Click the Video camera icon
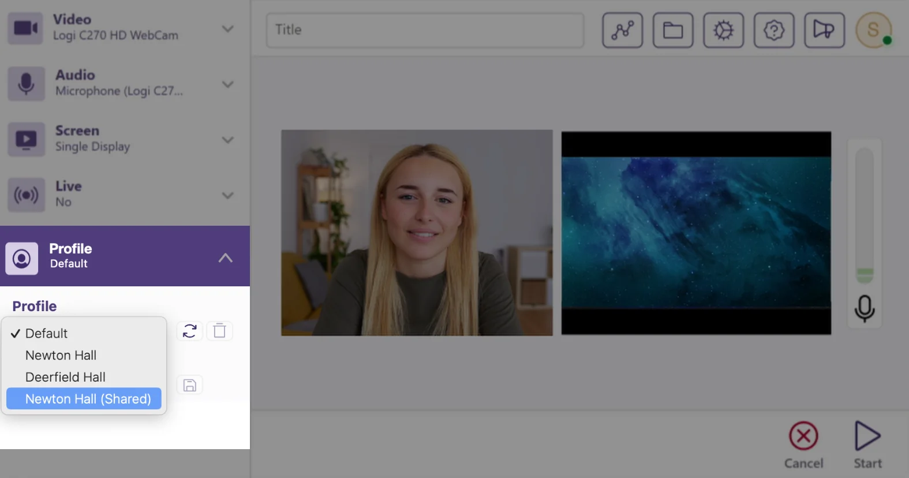Screen dimensions: 909x478 pyautogui.click(x=26, y=28)
